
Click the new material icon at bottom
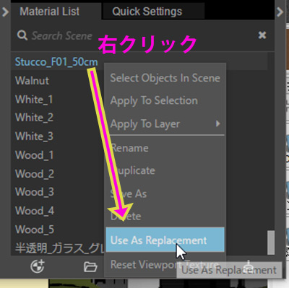point(38,266)
